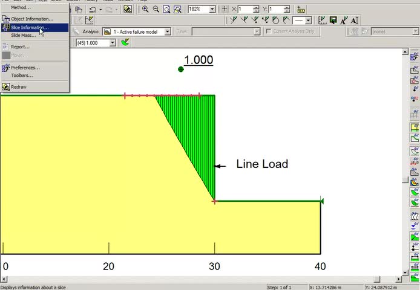Click the horizontal scrollbar thumb

point(377,279)
